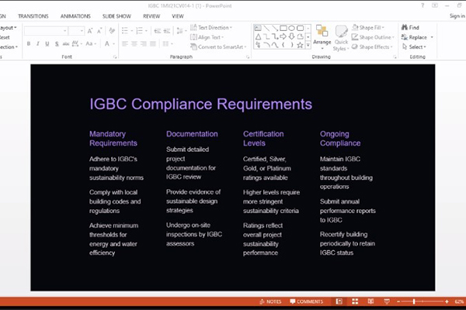The image size is (466, 310).
Task: Click the Bold formatting icon
Action: pyautogui.click(x=29, y=44)
